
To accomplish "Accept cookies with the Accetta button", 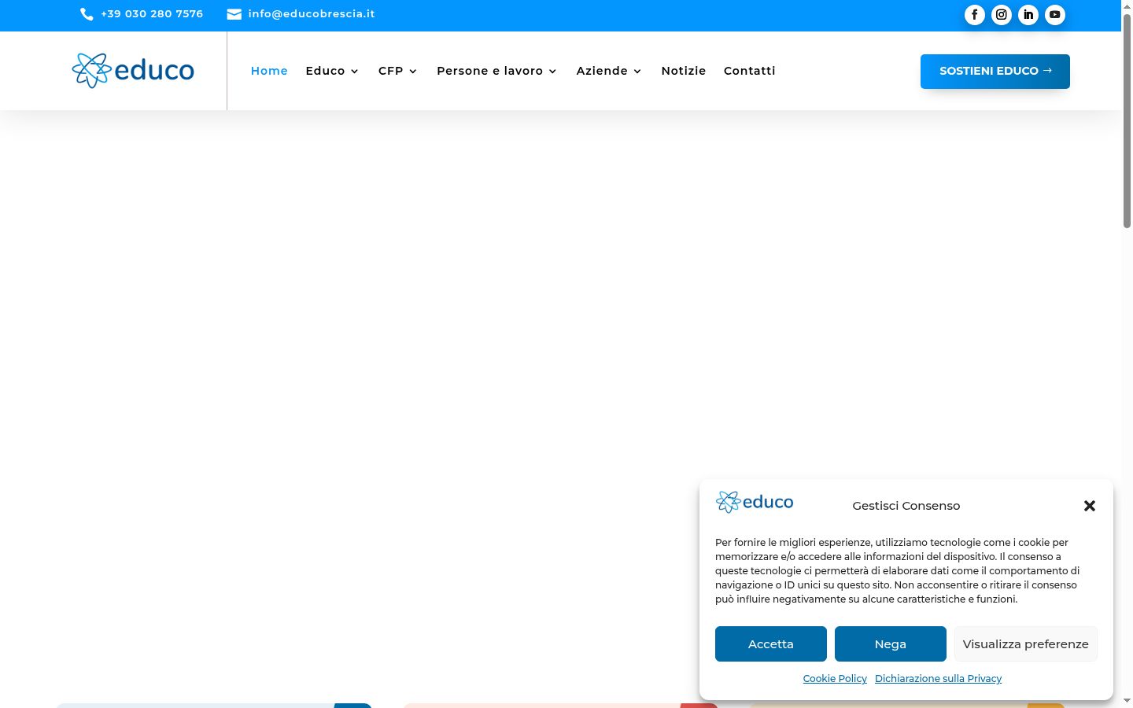I will pyautogui.click(x=771, y=644).
